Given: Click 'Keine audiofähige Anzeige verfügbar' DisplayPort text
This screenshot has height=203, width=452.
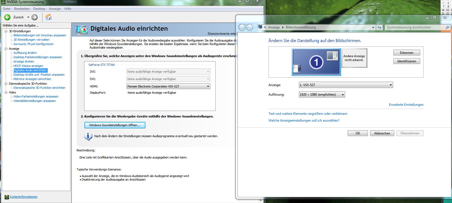Looking at the screenshot, I should coord(152,93).
